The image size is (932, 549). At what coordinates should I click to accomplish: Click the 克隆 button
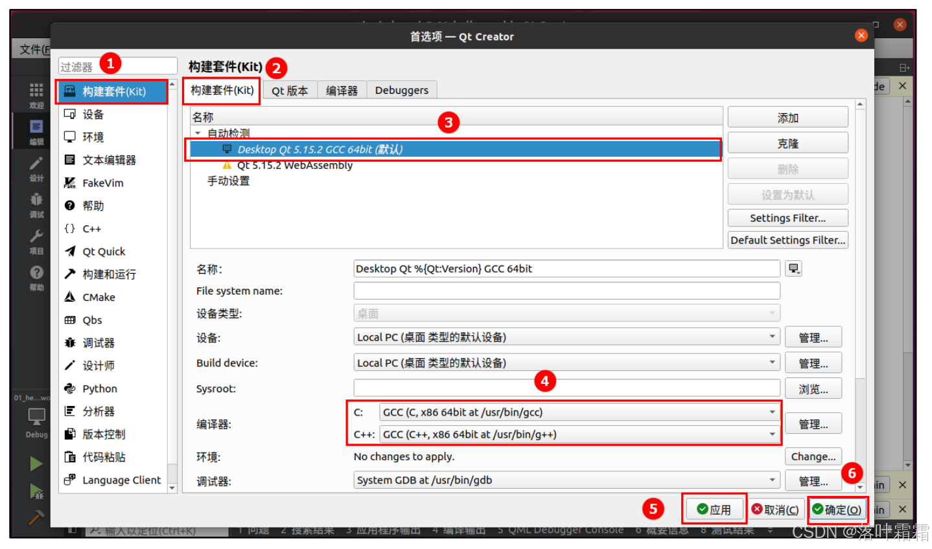[x=788, y=144]
